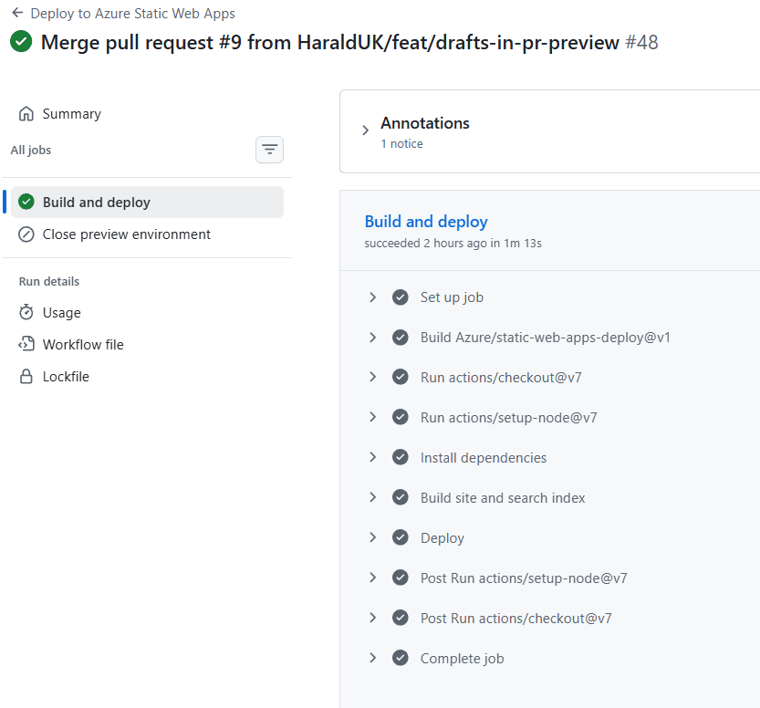
Task: Click the Post Run actions/checkout@v7 checkmark
Action: coord(401,618)
